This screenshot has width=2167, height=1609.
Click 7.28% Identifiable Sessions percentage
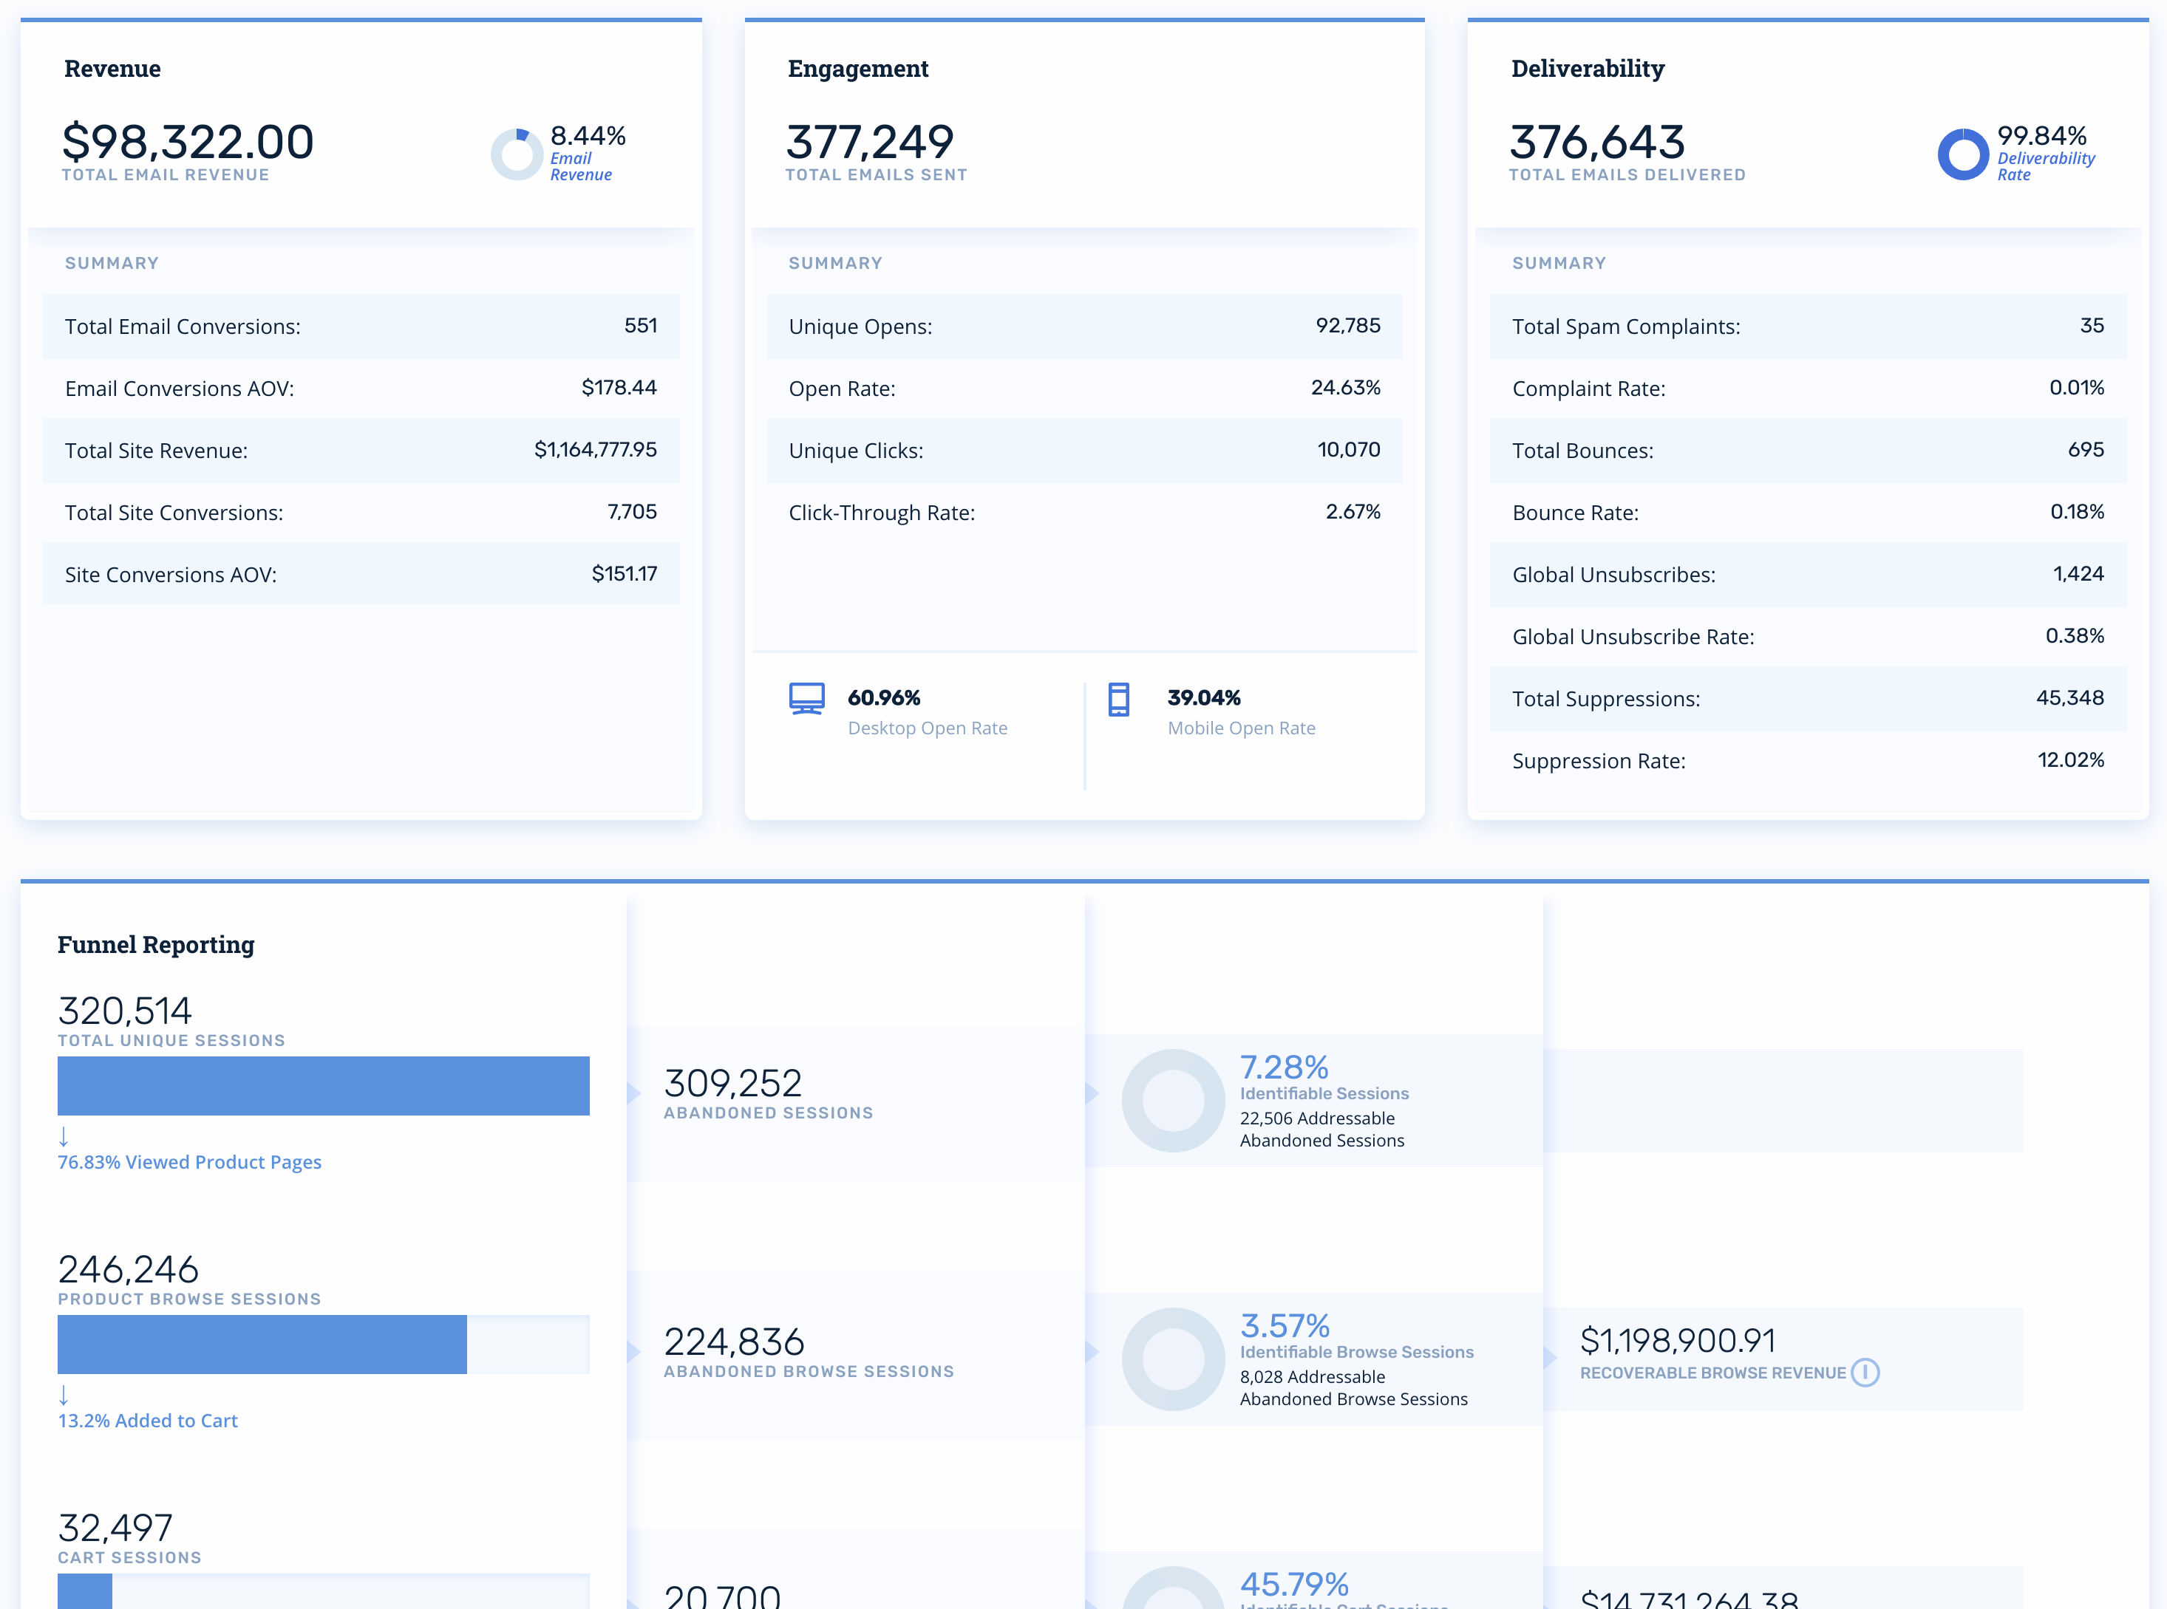(1285, 1067)
